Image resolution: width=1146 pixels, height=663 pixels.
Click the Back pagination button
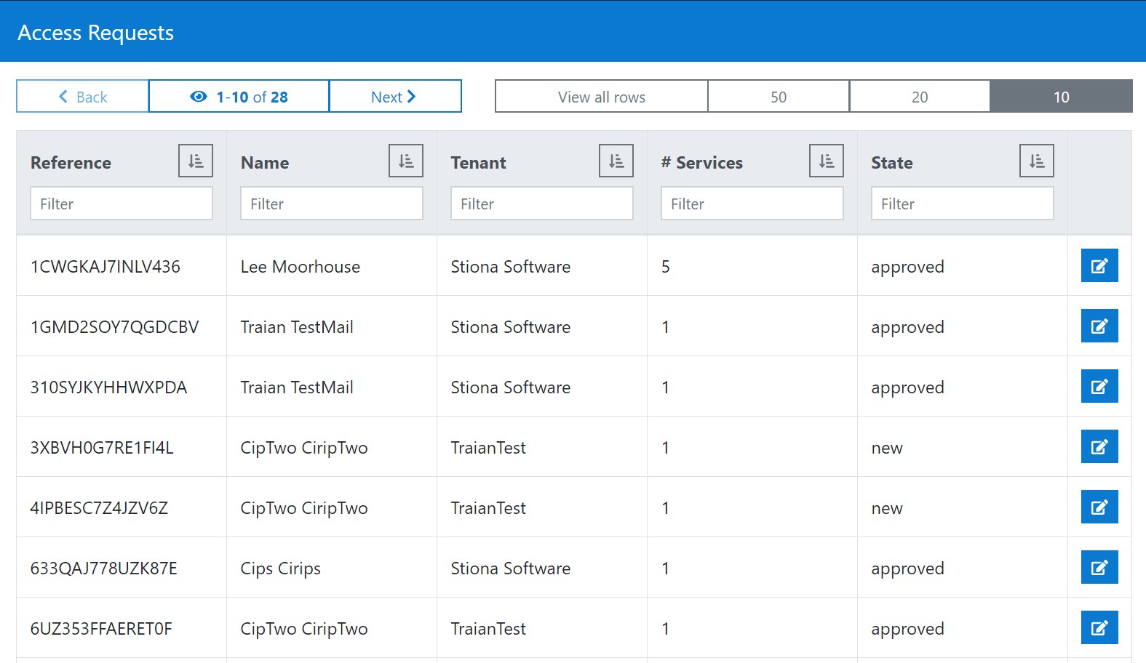83,97
